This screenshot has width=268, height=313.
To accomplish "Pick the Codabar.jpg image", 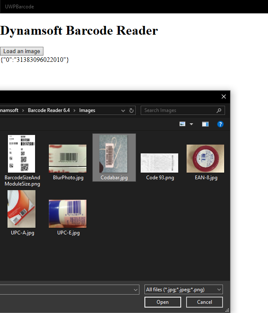I will coord(114,154).
